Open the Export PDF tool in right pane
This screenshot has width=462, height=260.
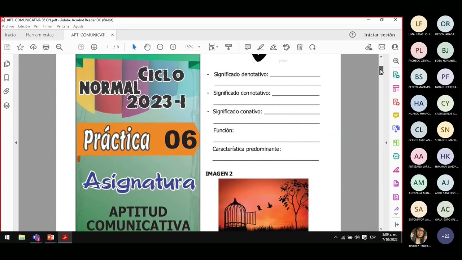tap(396, 75)
